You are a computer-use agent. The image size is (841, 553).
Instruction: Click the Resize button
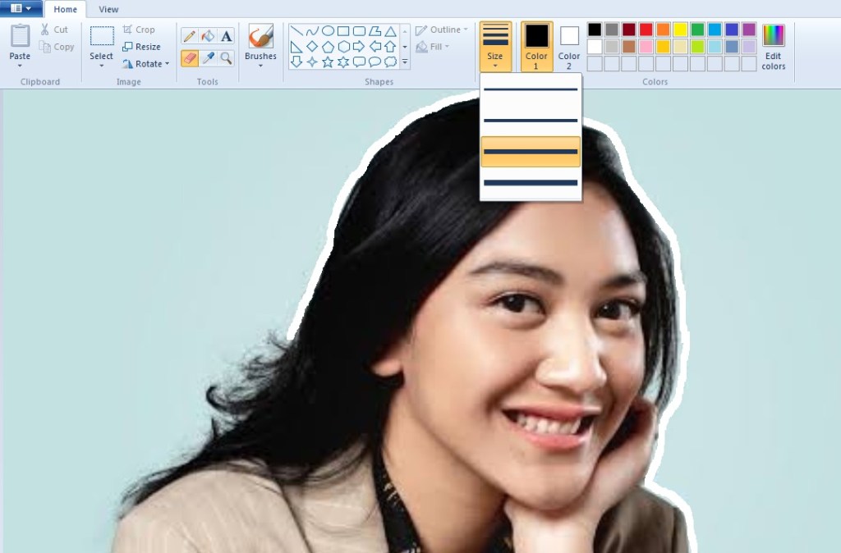tap(140, 47)
